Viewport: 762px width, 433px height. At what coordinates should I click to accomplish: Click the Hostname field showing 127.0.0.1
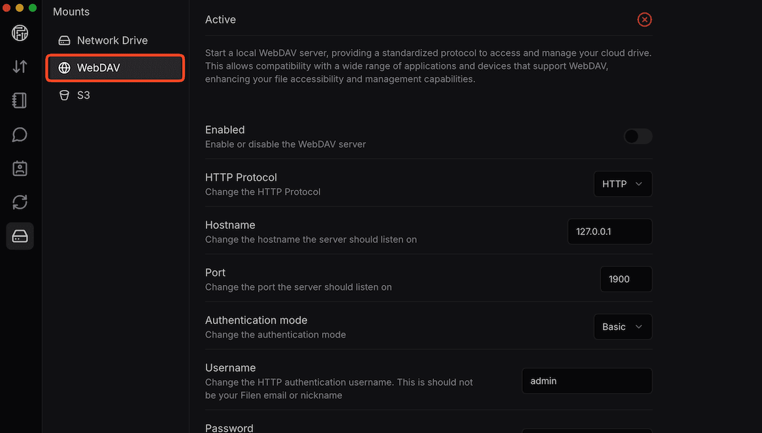click(x=609, y=231)
